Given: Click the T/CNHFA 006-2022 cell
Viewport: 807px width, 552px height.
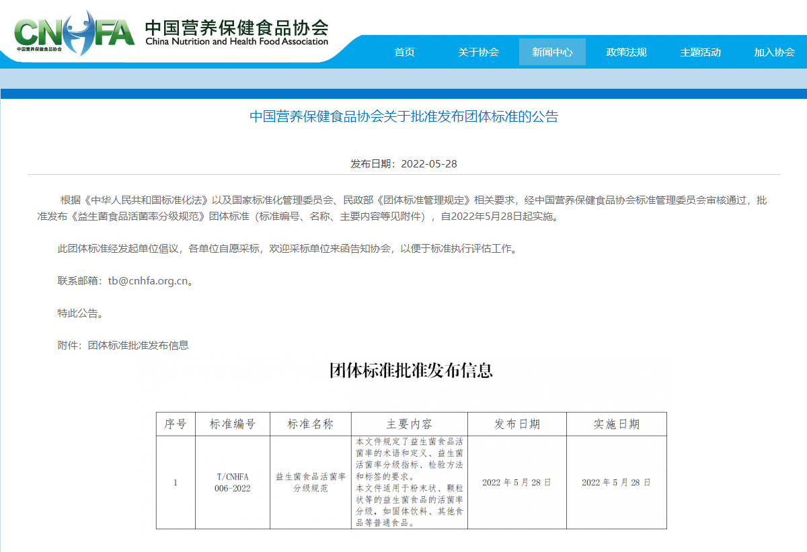Looking at the screenshot, I should 233,482.
